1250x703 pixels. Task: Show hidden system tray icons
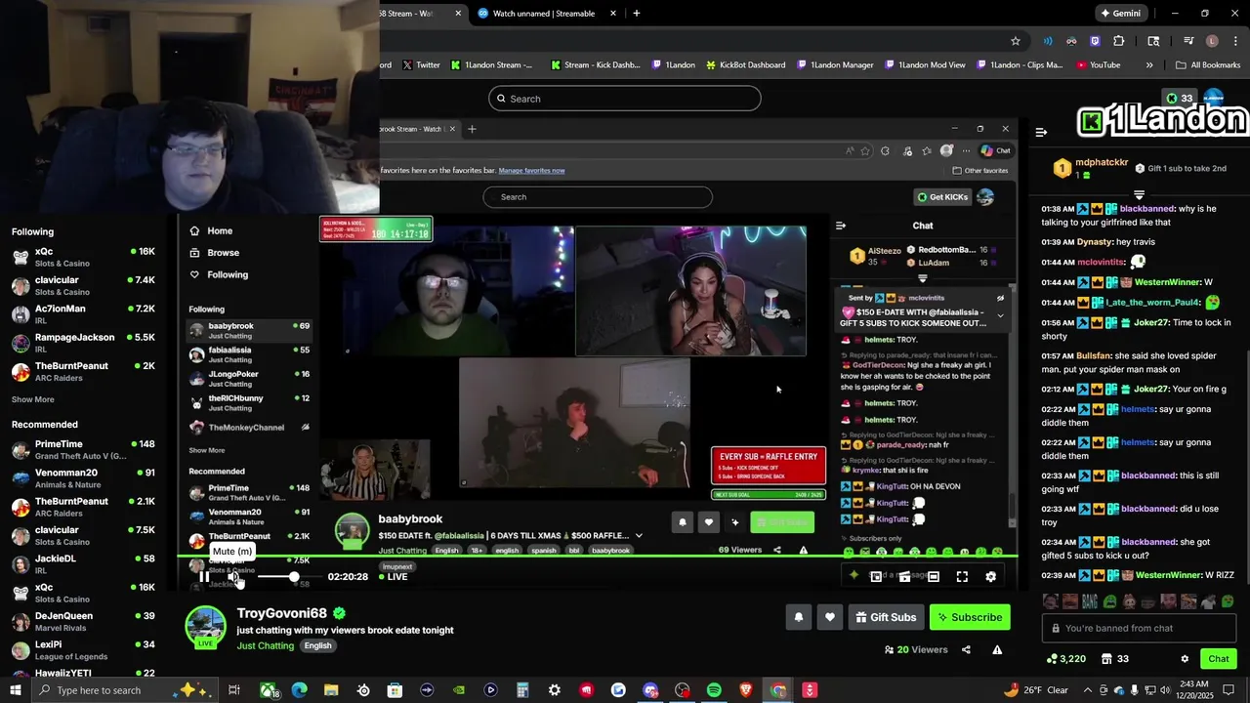pos(1088,690)
